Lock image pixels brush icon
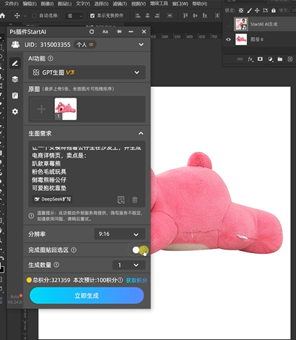 click(249, 10)
